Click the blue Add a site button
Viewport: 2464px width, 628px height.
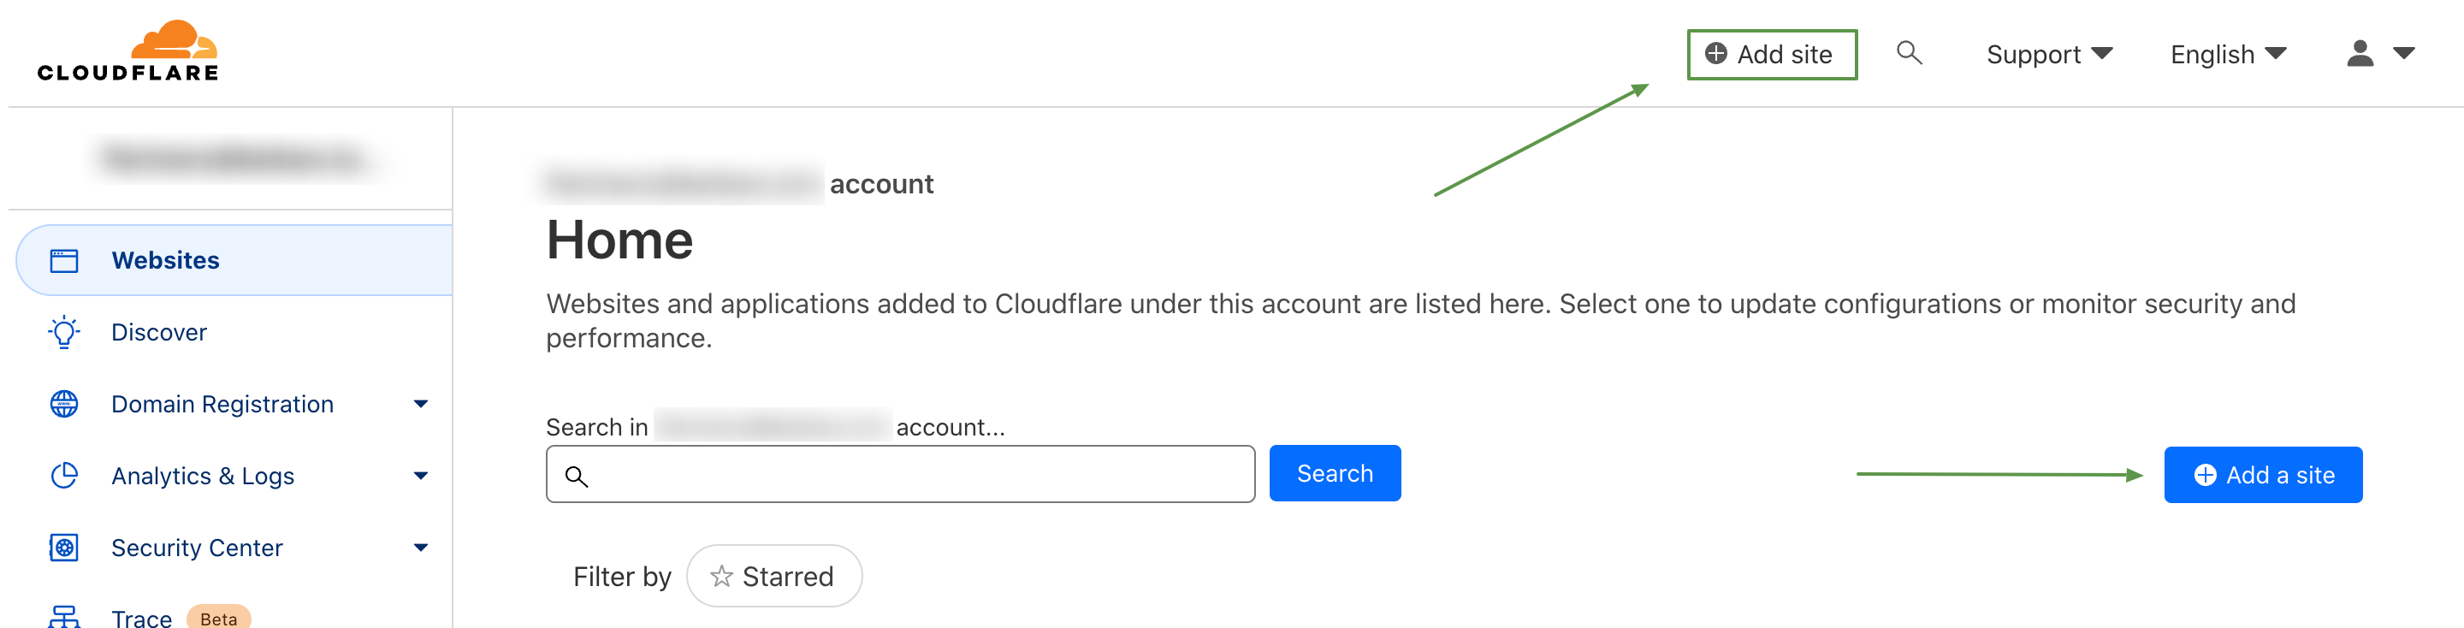(2263, 475)
